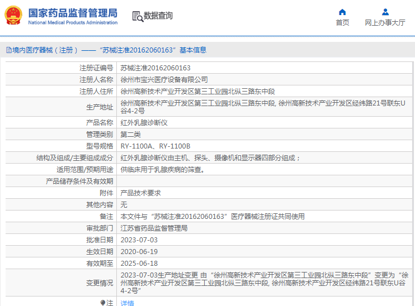
Task: Click the 数据查询 magnifier document icon
Action: click(137, 16)
